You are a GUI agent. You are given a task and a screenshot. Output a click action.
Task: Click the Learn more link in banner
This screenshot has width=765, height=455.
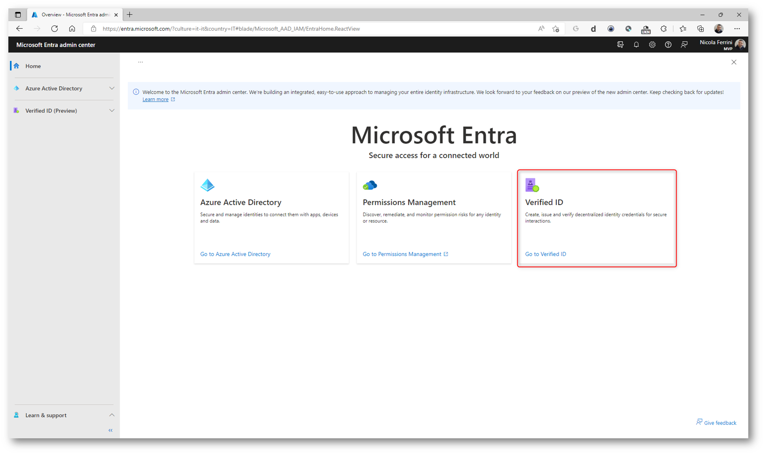tap(155, 99)
